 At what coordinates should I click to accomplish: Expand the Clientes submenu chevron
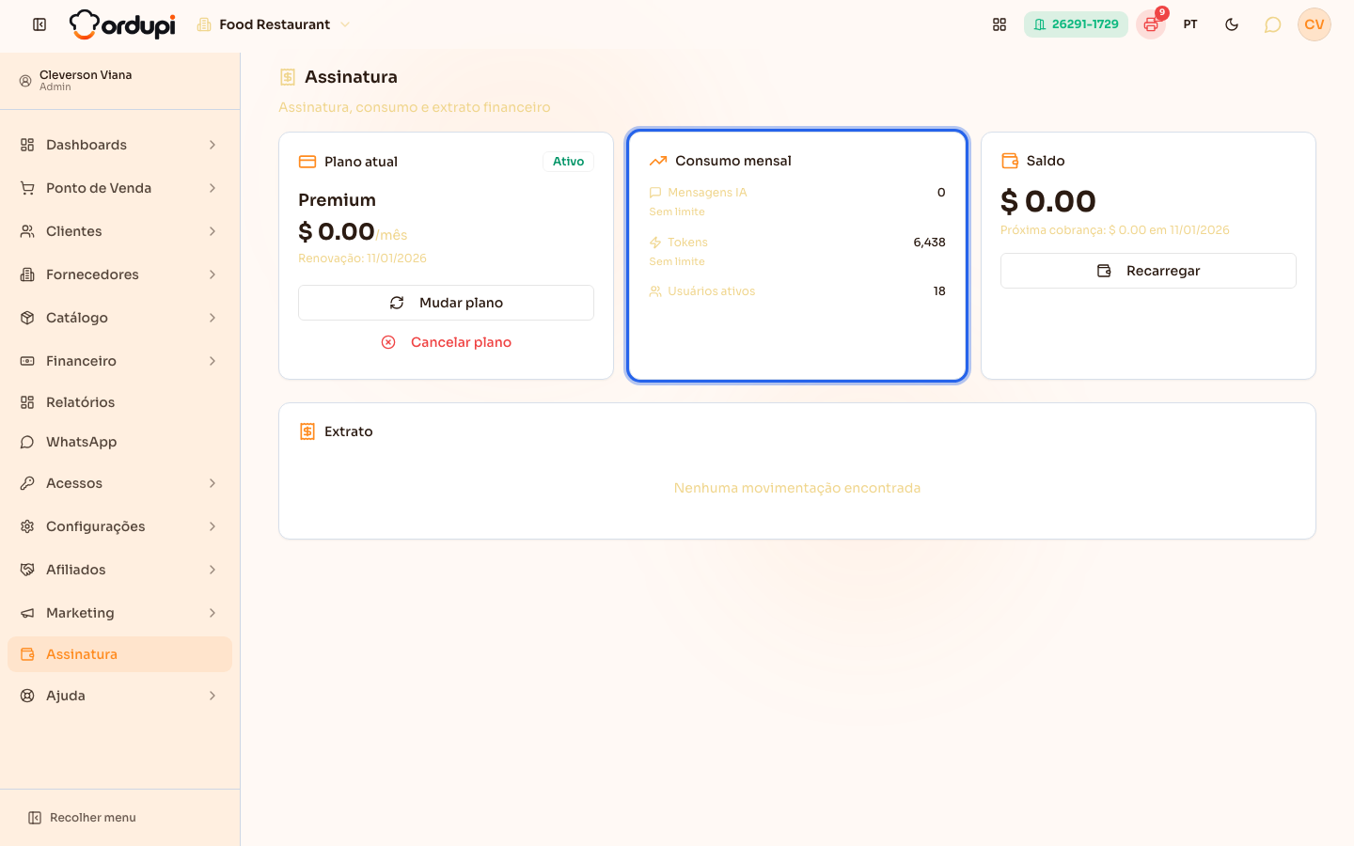coord(213,231)
